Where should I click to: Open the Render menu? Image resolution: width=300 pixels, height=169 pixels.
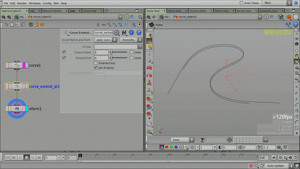[x=22, y=3]
